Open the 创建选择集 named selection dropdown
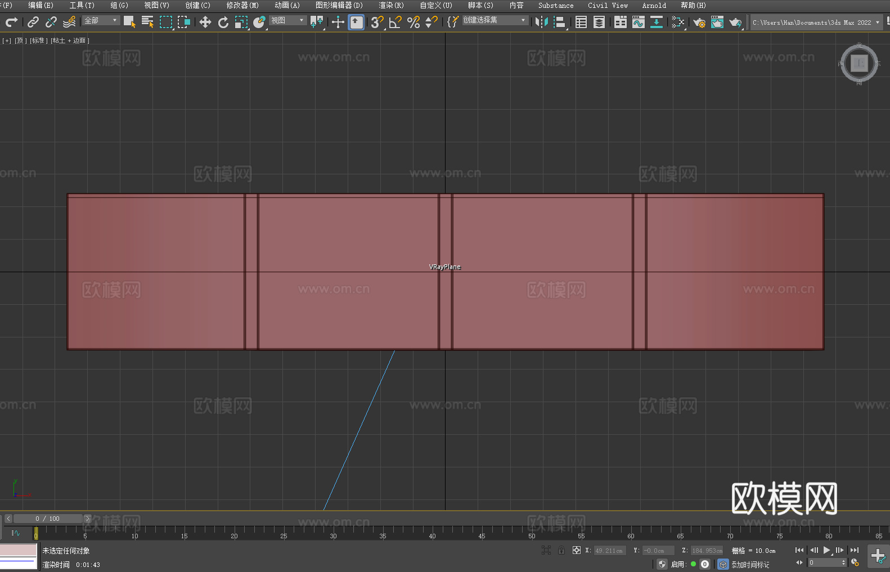Image resolution: width=890 pixels, height=572 pixels. coord(495,20)
